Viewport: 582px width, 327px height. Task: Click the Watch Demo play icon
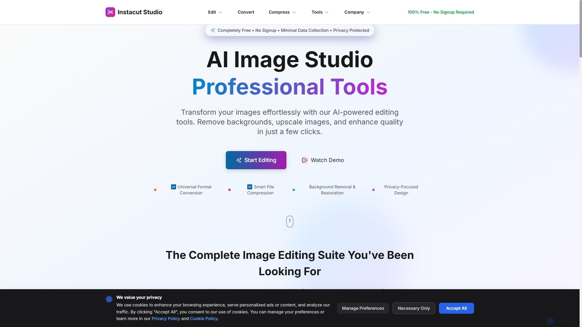pyautogui.click(x=305, y=160)
